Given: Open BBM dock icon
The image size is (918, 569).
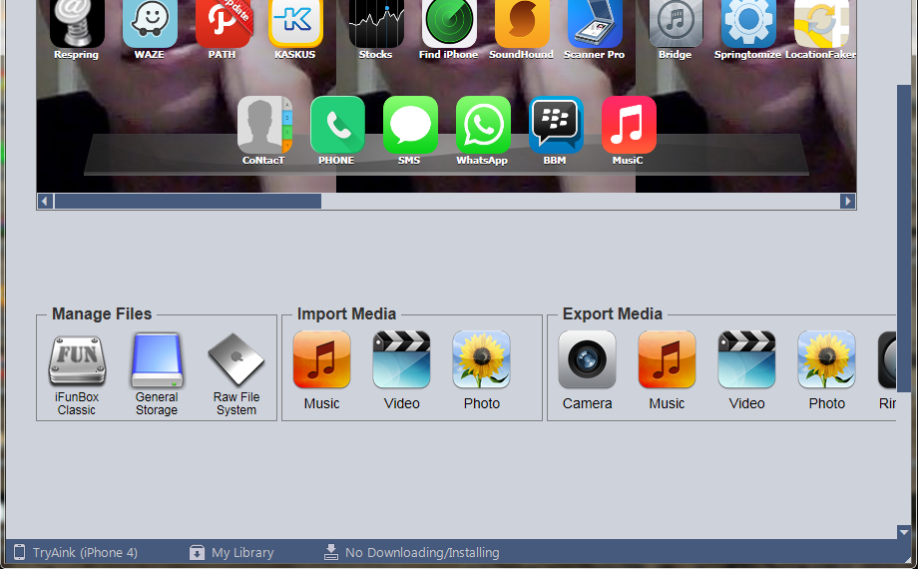Looking at the screenshot, I should (556, 124).
